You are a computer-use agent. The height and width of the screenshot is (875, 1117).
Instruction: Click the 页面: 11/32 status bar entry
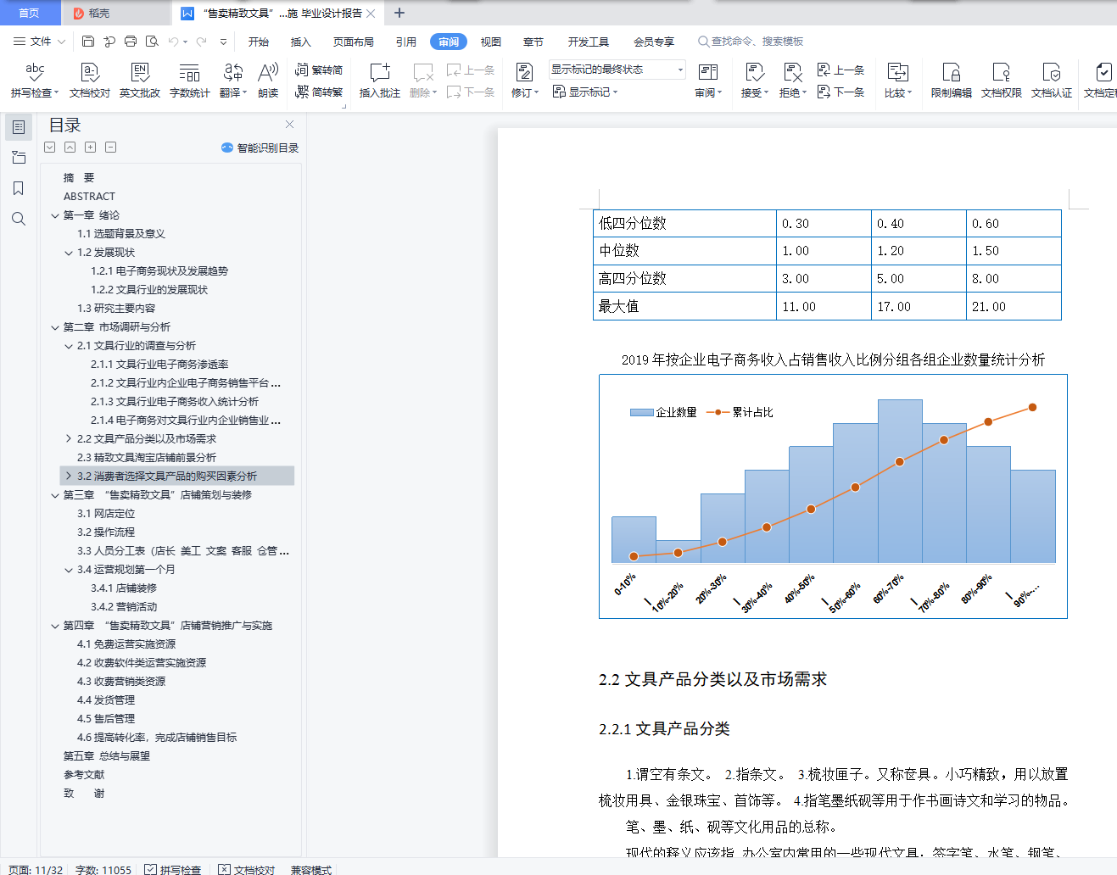pos(36,869)
